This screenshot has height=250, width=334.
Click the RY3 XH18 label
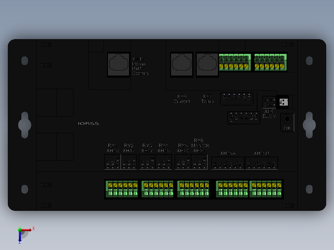147,148
